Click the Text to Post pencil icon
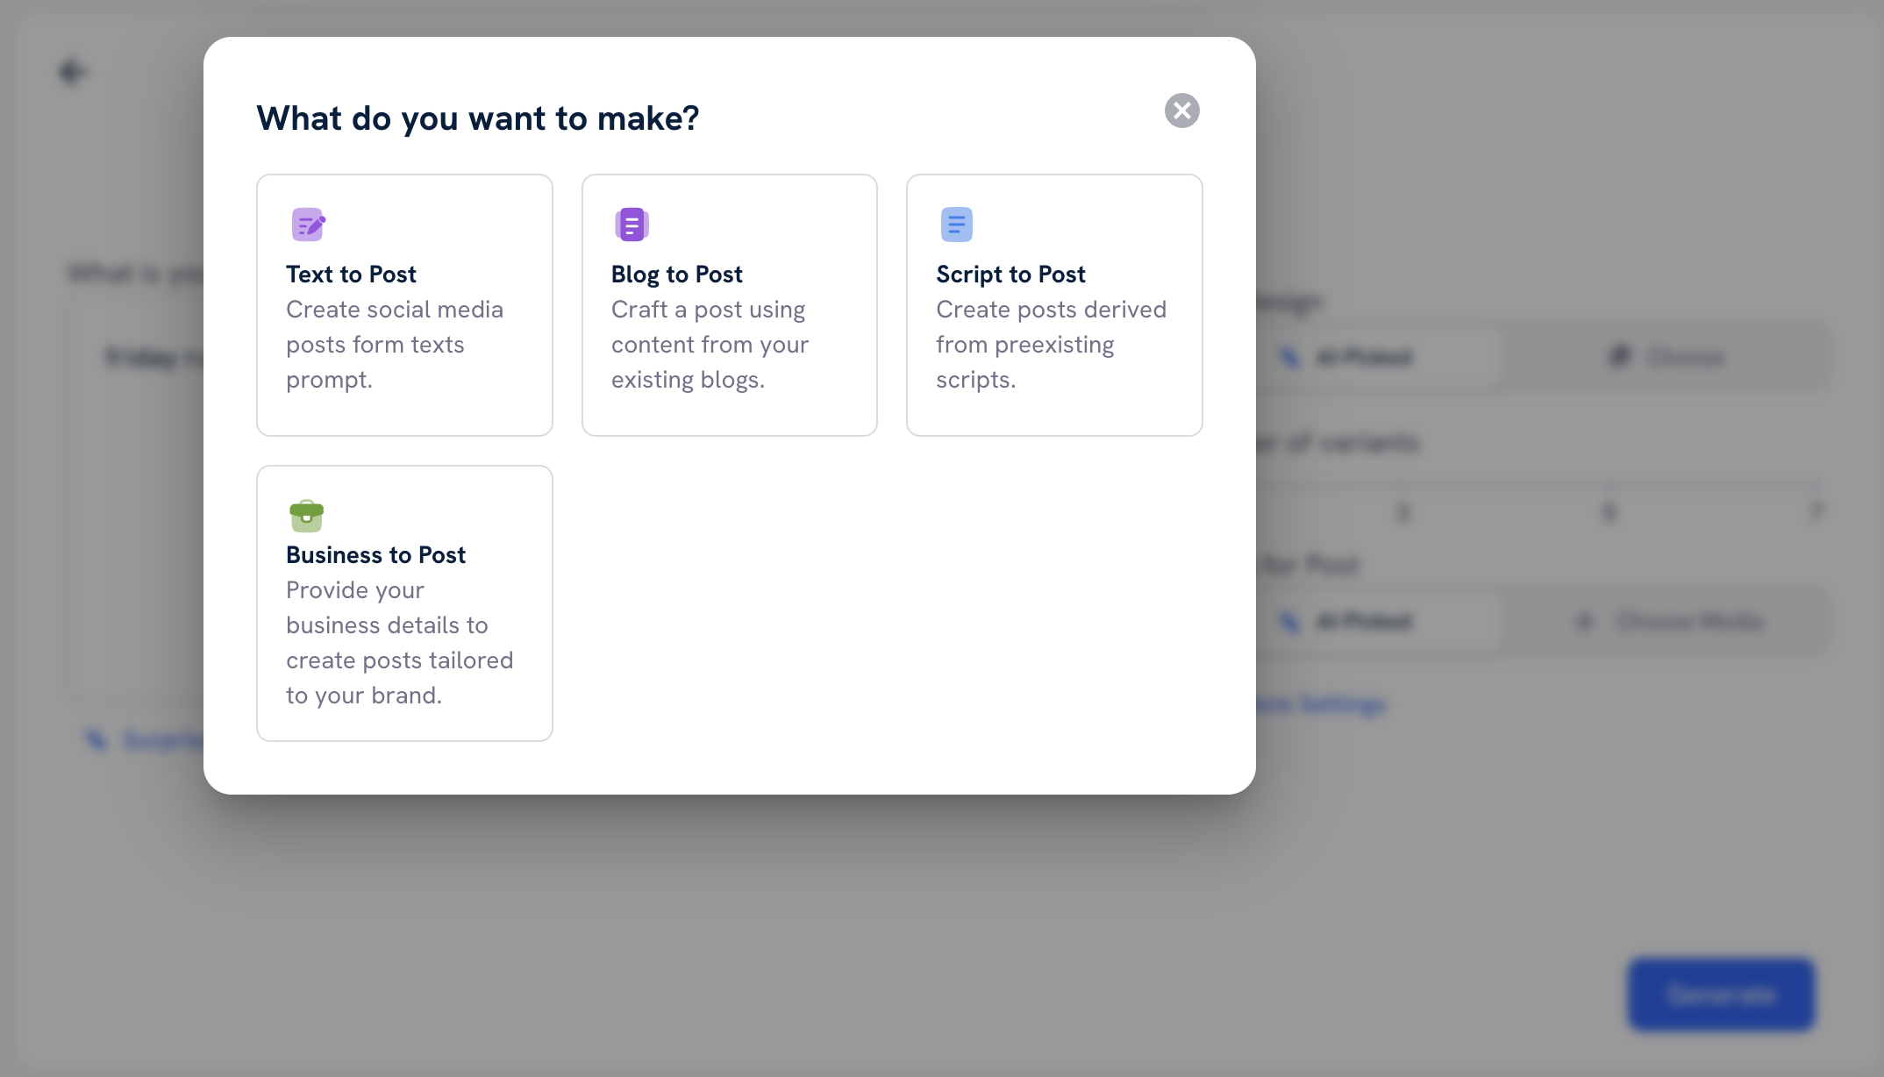1884x1077 pixels. coord(308,225)
